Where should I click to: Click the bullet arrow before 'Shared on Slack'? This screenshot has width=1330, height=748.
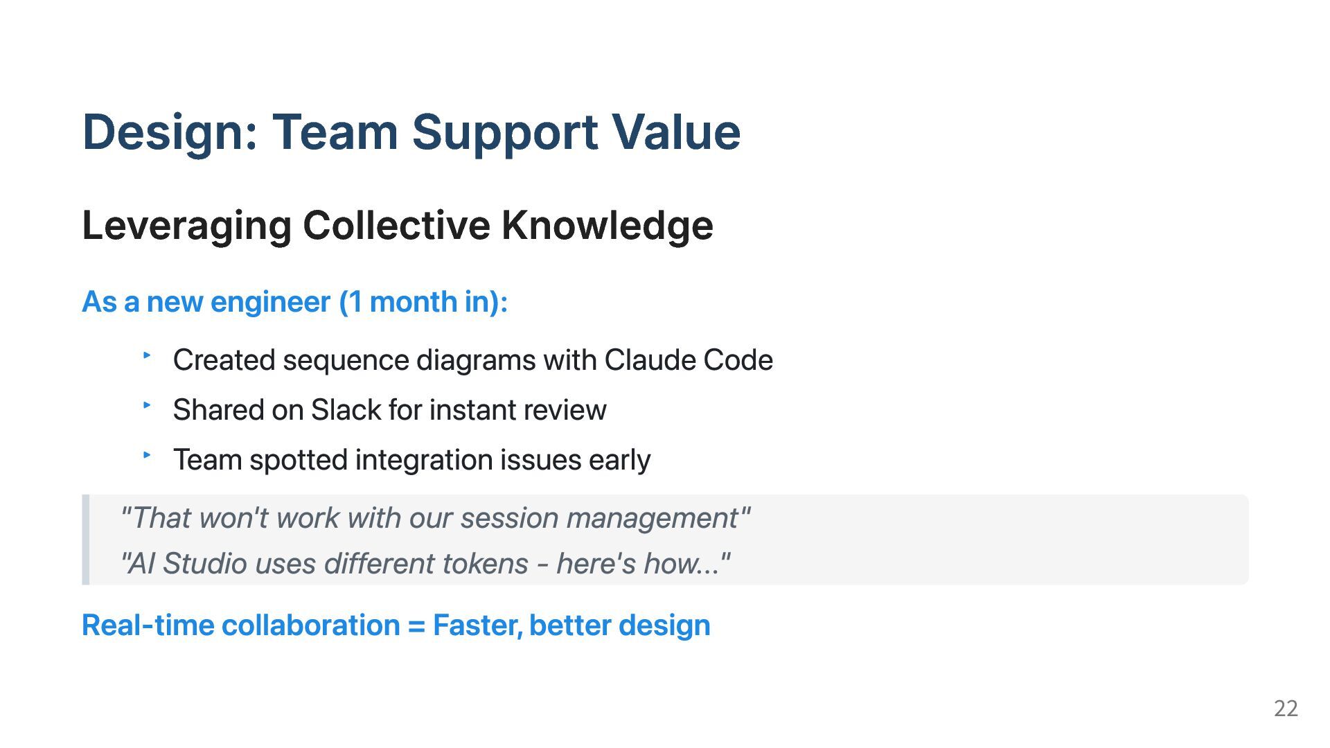147,405
